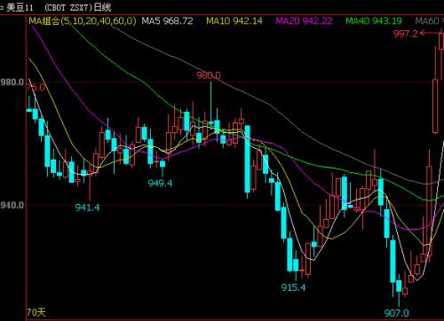Select the MA10 942.14 legend label

(x=234, y=21)
